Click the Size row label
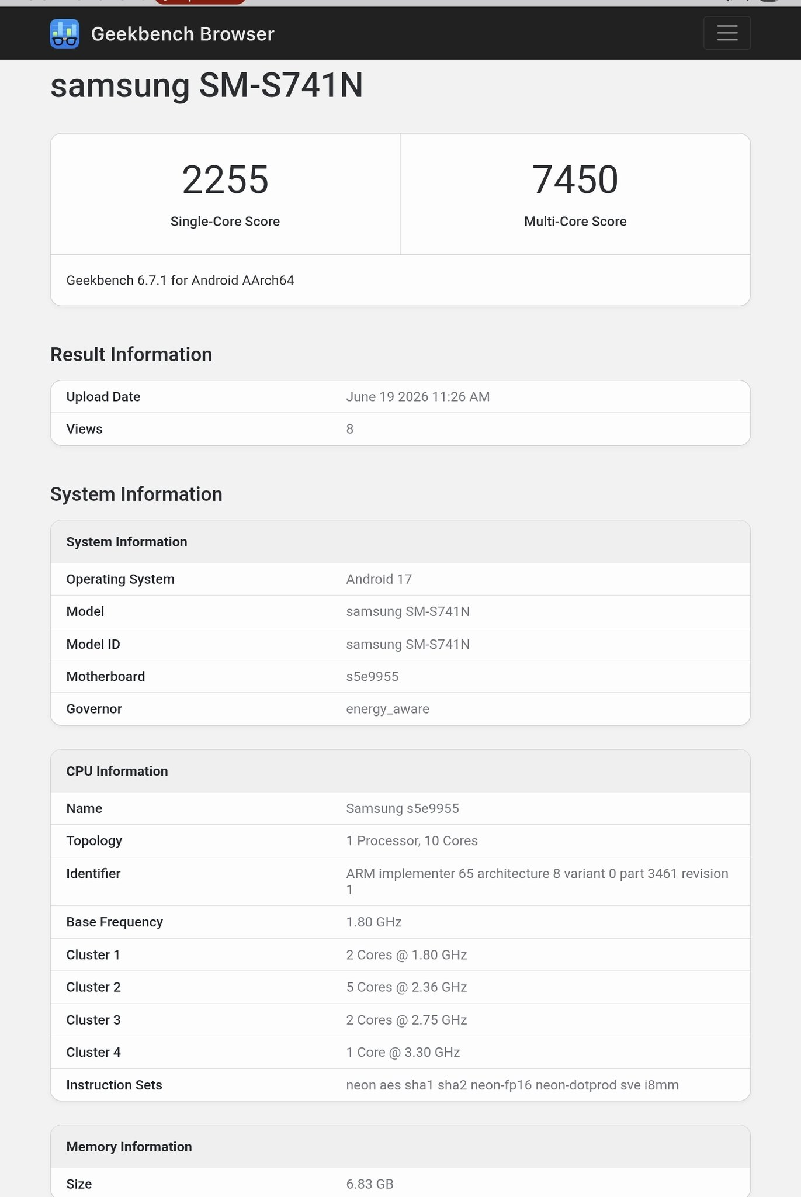The height and width of the screenshot is (1197, 801). (79, 1184)
